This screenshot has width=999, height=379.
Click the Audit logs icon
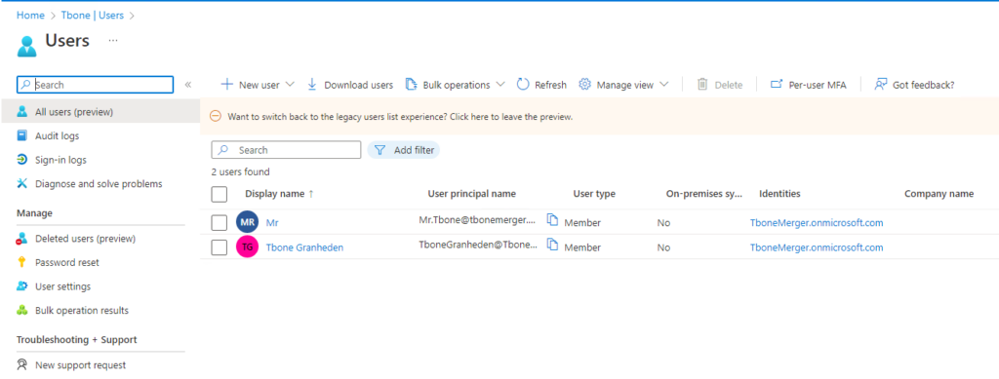click(x=22, y=136)
